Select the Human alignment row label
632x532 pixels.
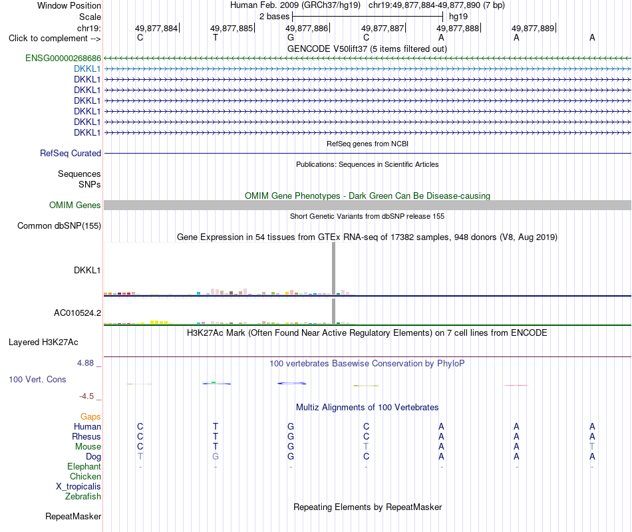click(87, 426)
